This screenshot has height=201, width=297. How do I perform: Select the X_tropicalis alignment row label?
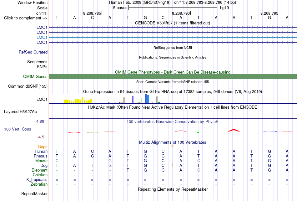[x=37, y=180]
